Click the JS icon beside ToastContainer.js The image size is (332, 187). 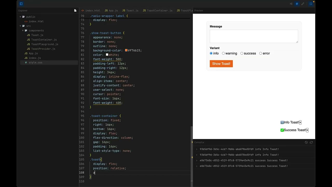click(x=29, y=40)
